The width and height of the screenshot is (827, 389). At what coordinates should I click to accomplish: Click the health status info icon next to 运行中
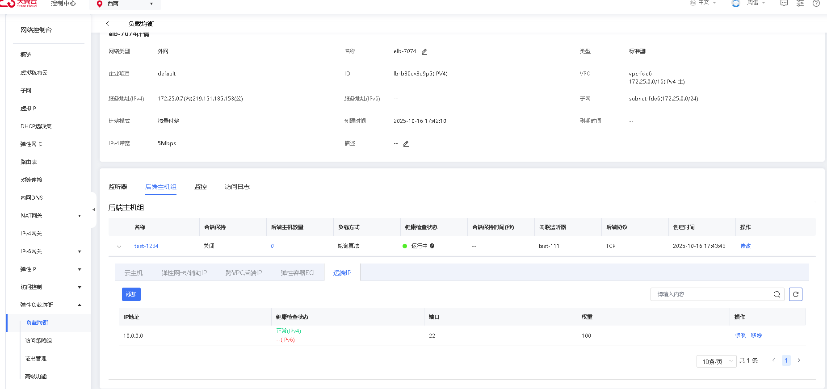tap(432, 246)
